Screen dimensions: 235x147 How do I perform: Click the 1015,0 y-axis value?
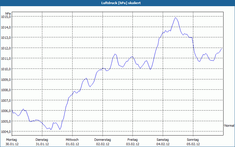[6, 17]
